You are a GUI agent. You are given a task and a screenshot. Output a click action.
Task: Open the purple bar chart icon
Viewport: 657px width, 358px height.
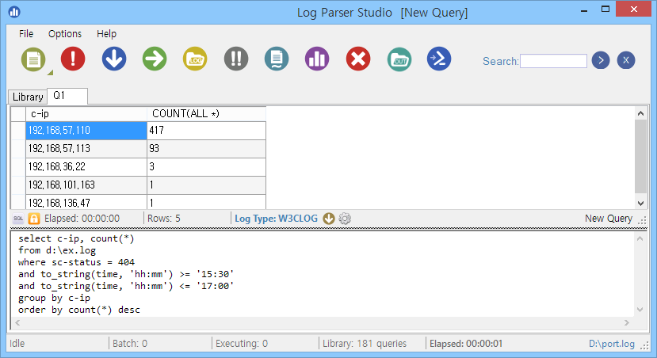click(317, 59)
